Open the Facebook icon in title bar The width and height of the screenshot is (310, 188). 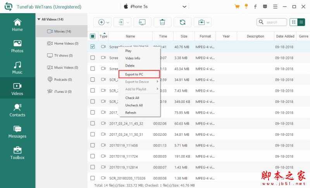(255, 7)
